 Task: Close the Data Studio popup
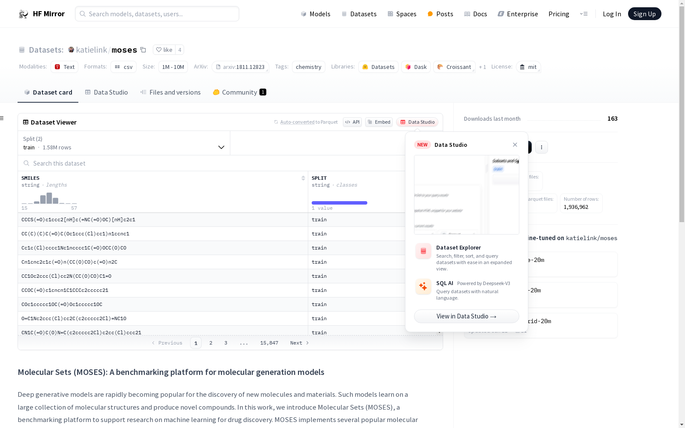[x=515, y=145]
